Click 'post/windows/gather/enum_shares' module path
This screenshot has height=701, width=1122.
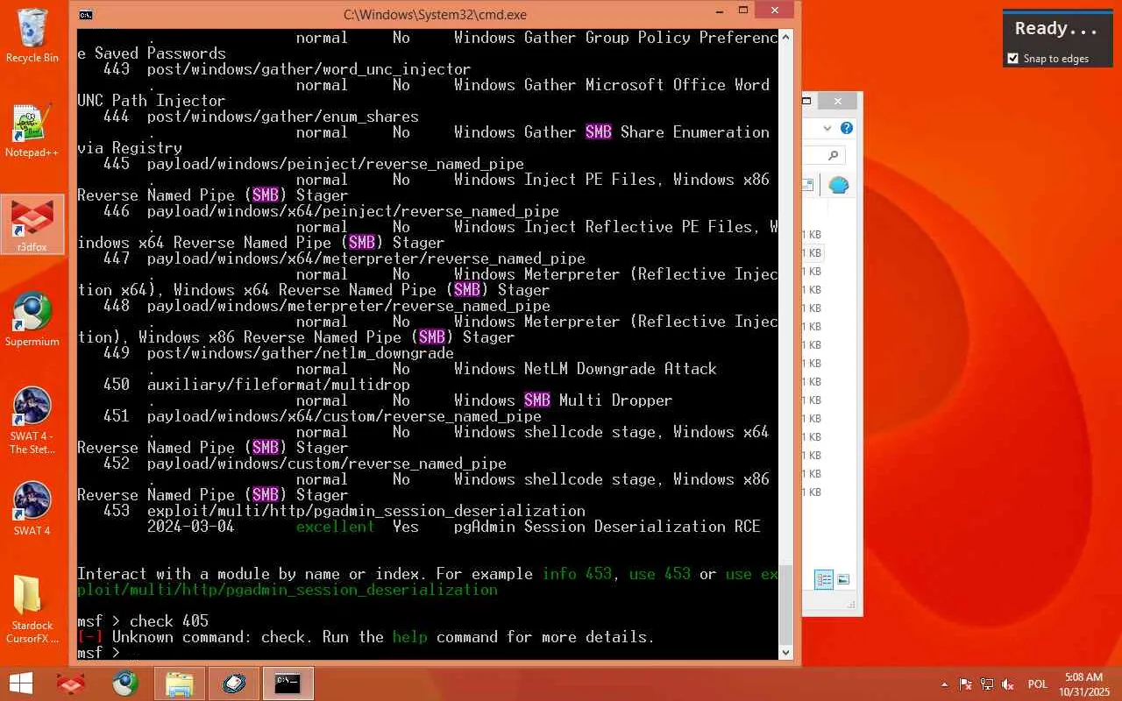click(283, 117)
